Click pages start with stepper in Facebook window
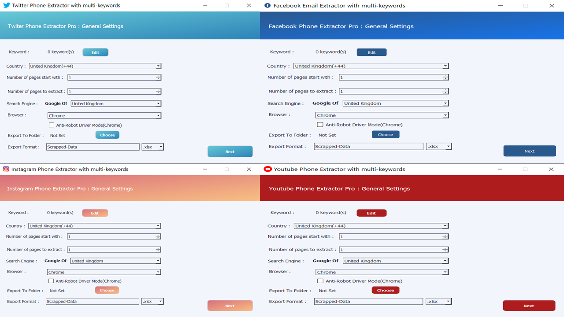 (445, 77)
